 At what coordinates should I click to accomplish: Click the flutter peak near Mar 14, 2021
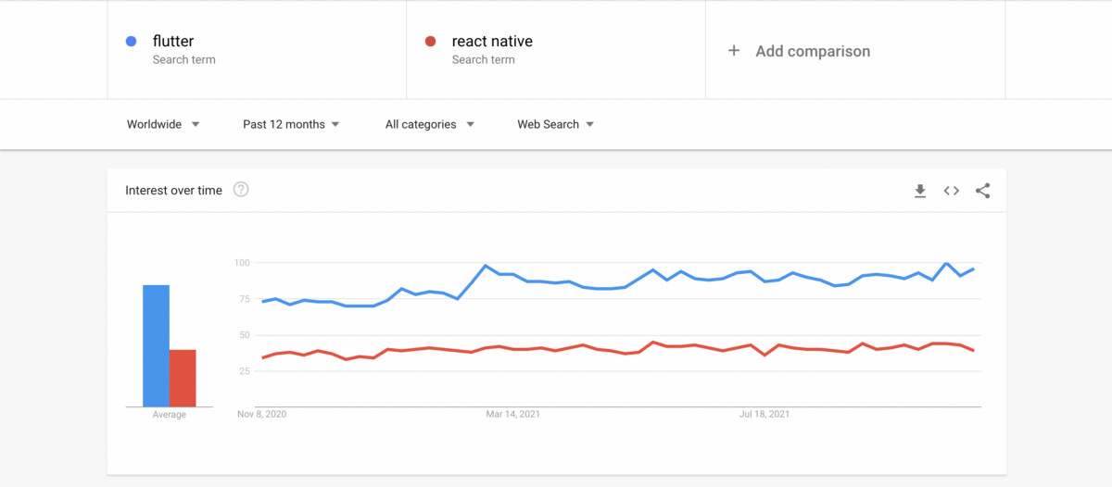(486, 266)
